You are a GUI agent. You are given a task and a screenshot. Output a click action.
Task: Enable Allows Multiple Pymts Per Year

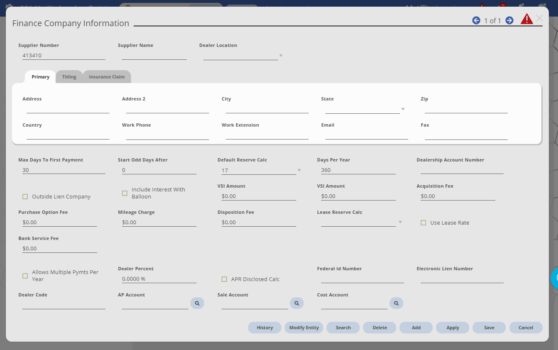click(25, 276)
